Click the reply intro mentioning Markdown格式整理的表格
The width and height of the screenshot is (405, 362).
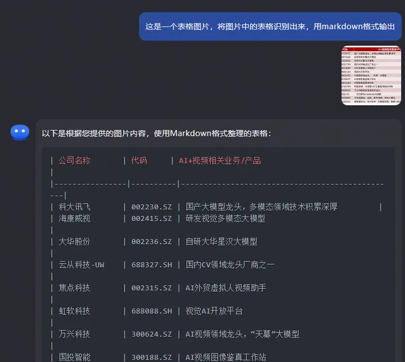pyautogui.click(x=156, y=133)
